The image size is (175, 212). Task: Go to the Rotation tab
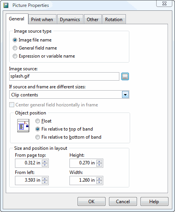pyautogui.click(x=114, y=20)
